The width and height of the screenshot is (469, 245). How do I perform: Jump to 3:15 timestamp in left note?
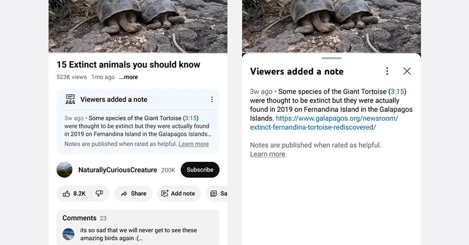pos(191,118)
